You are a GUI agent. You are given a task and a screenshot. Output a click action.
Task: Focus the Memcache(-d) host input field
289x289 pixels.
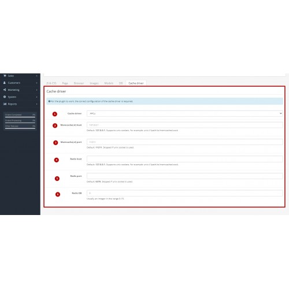[x=185, y=125]
